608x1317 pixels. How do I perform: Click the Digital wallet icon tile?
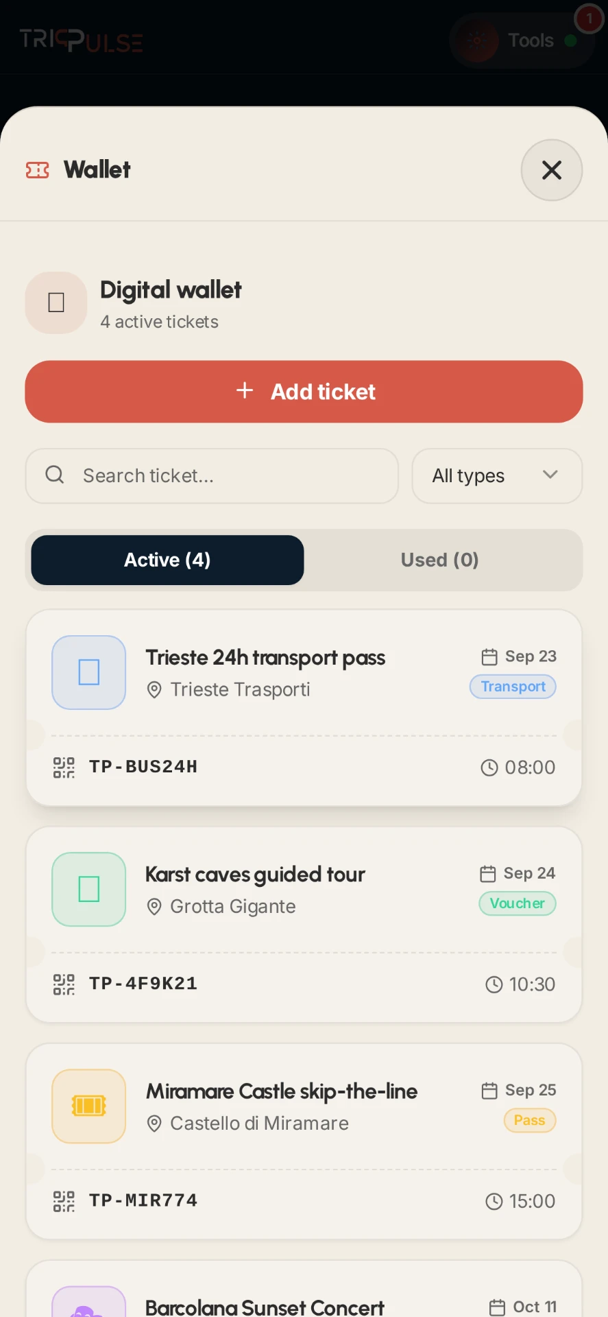56,302
